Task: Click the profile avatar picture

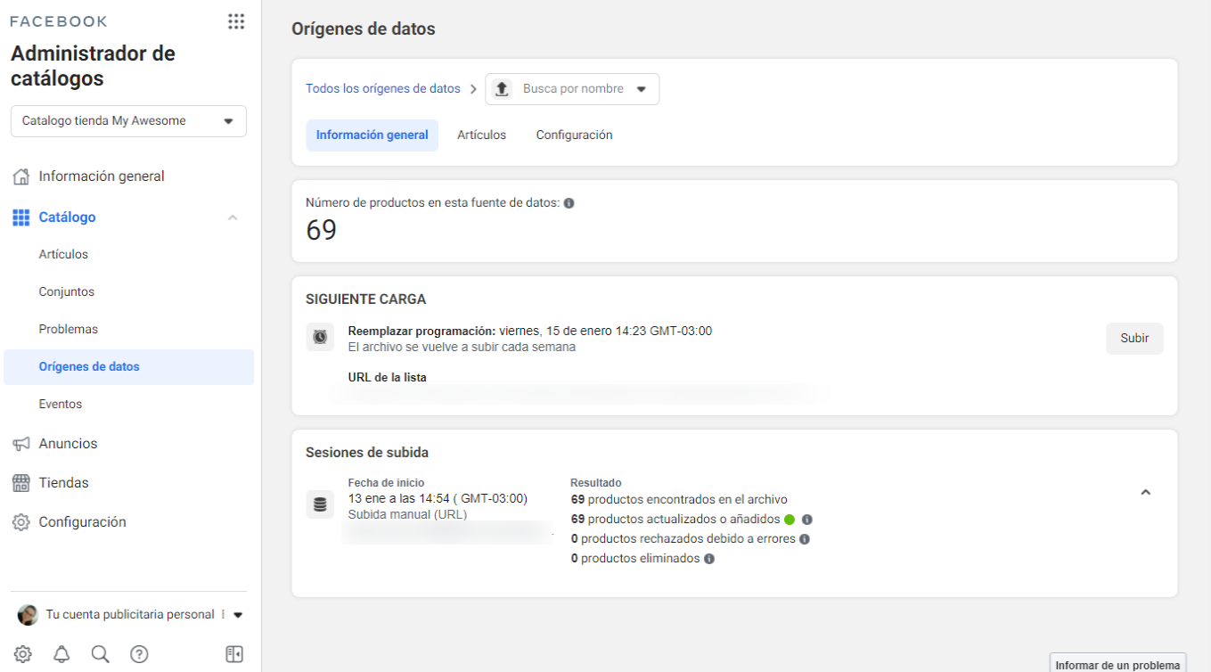Action: (29, 615)
